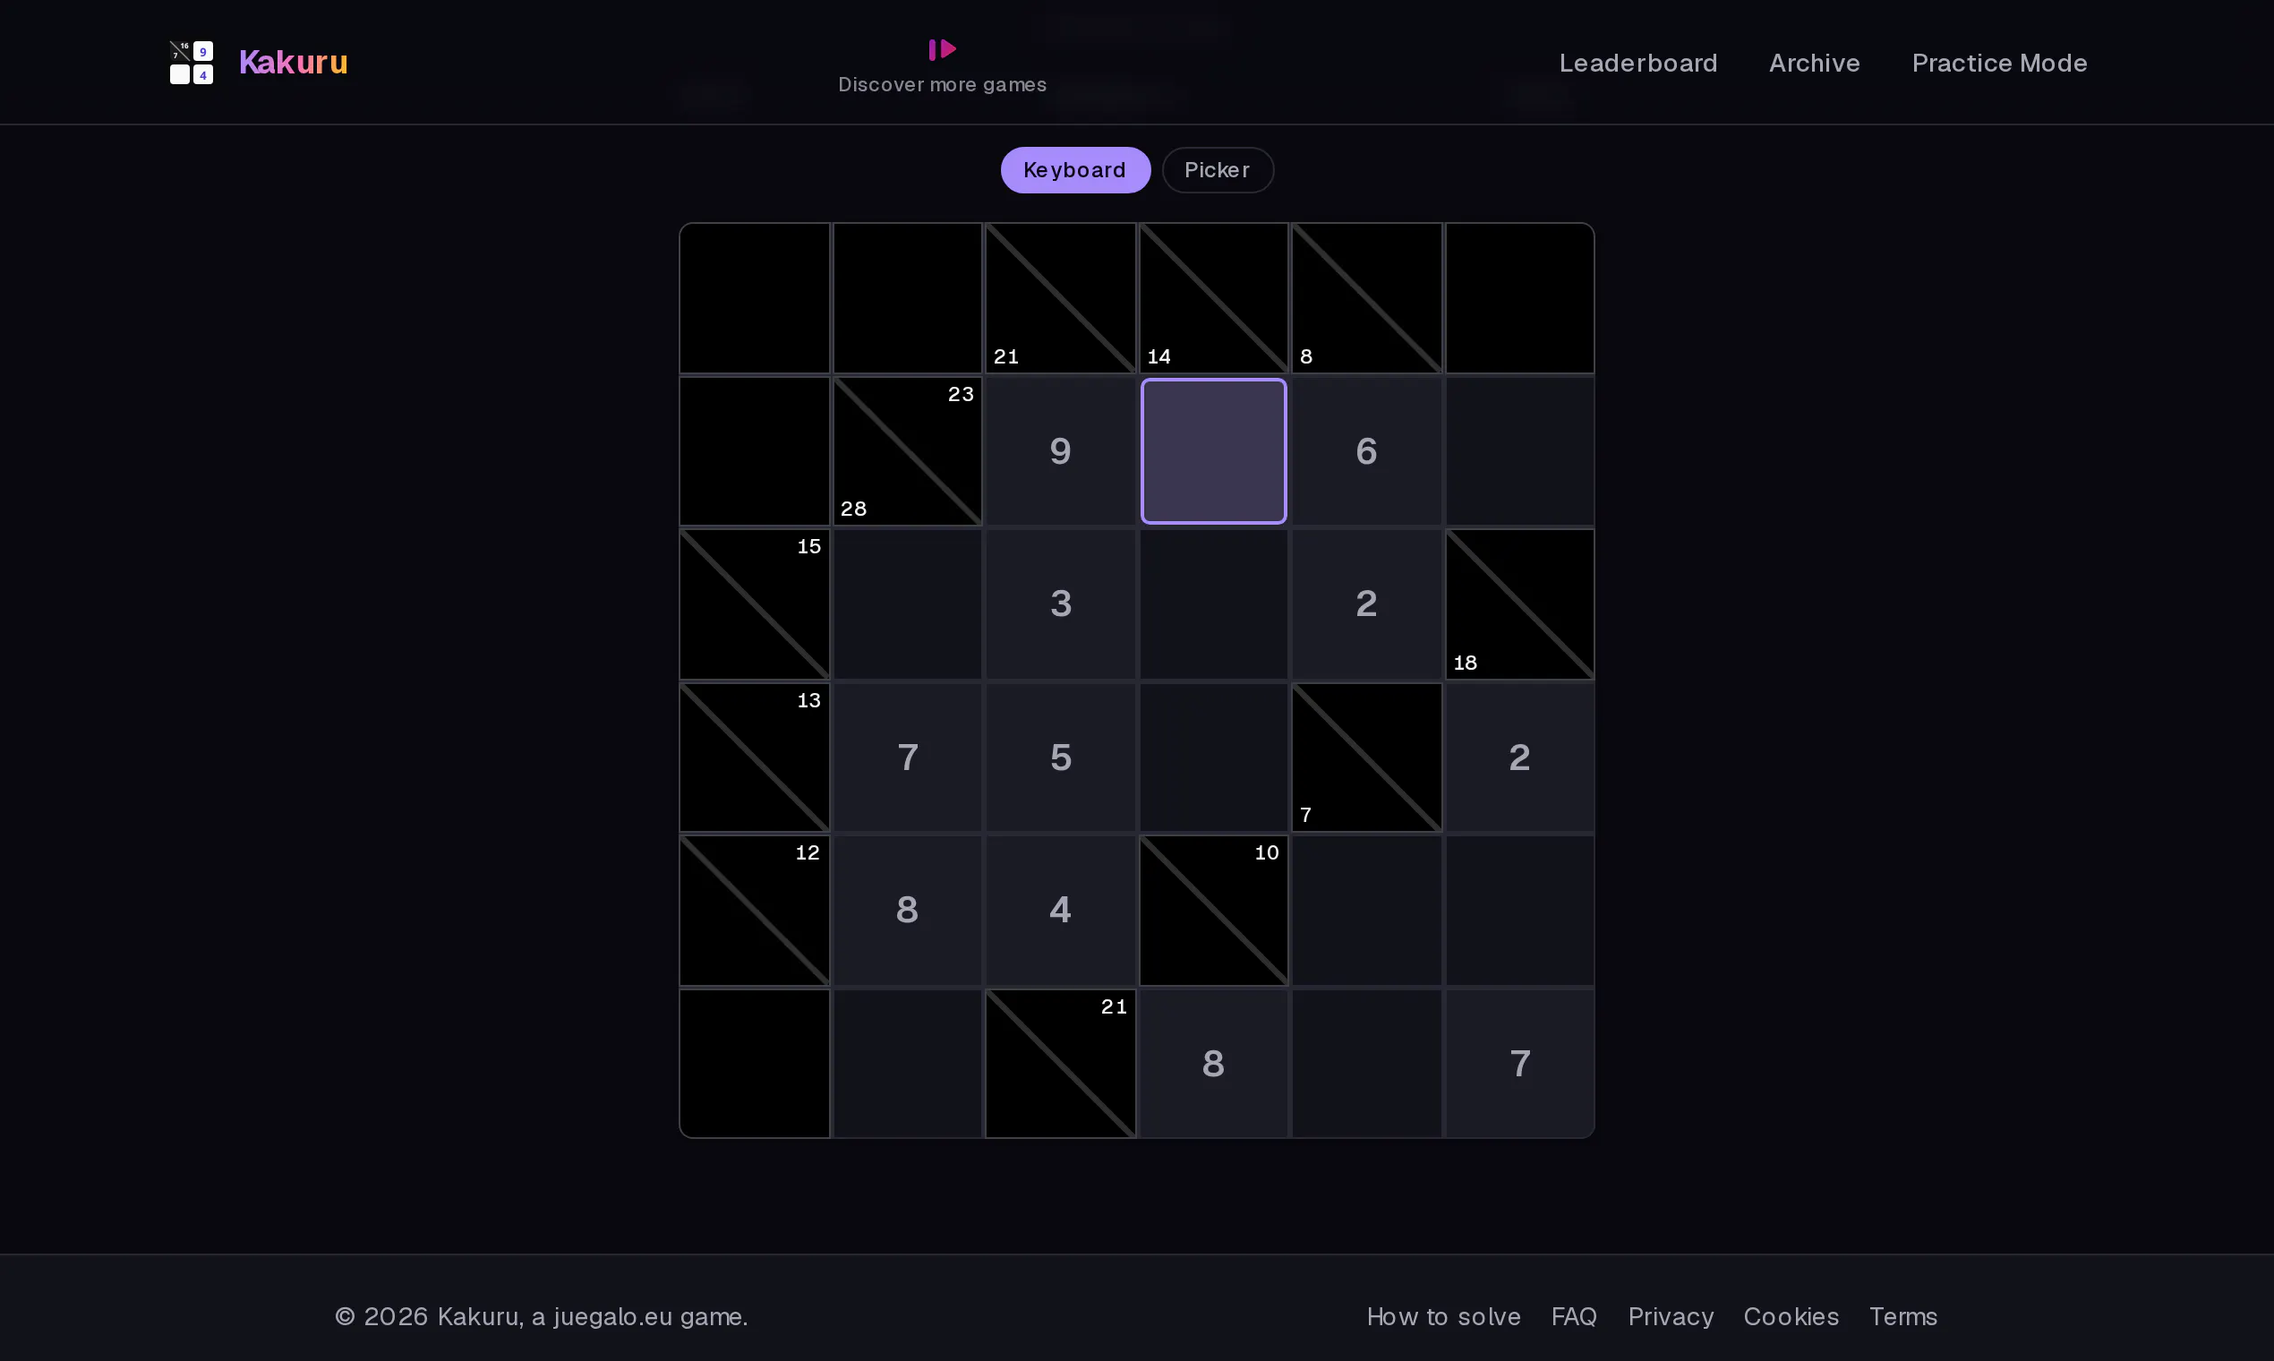2274x1361 pixels.
Task: Open the How to solve link
Action: pos(1444,1317)
